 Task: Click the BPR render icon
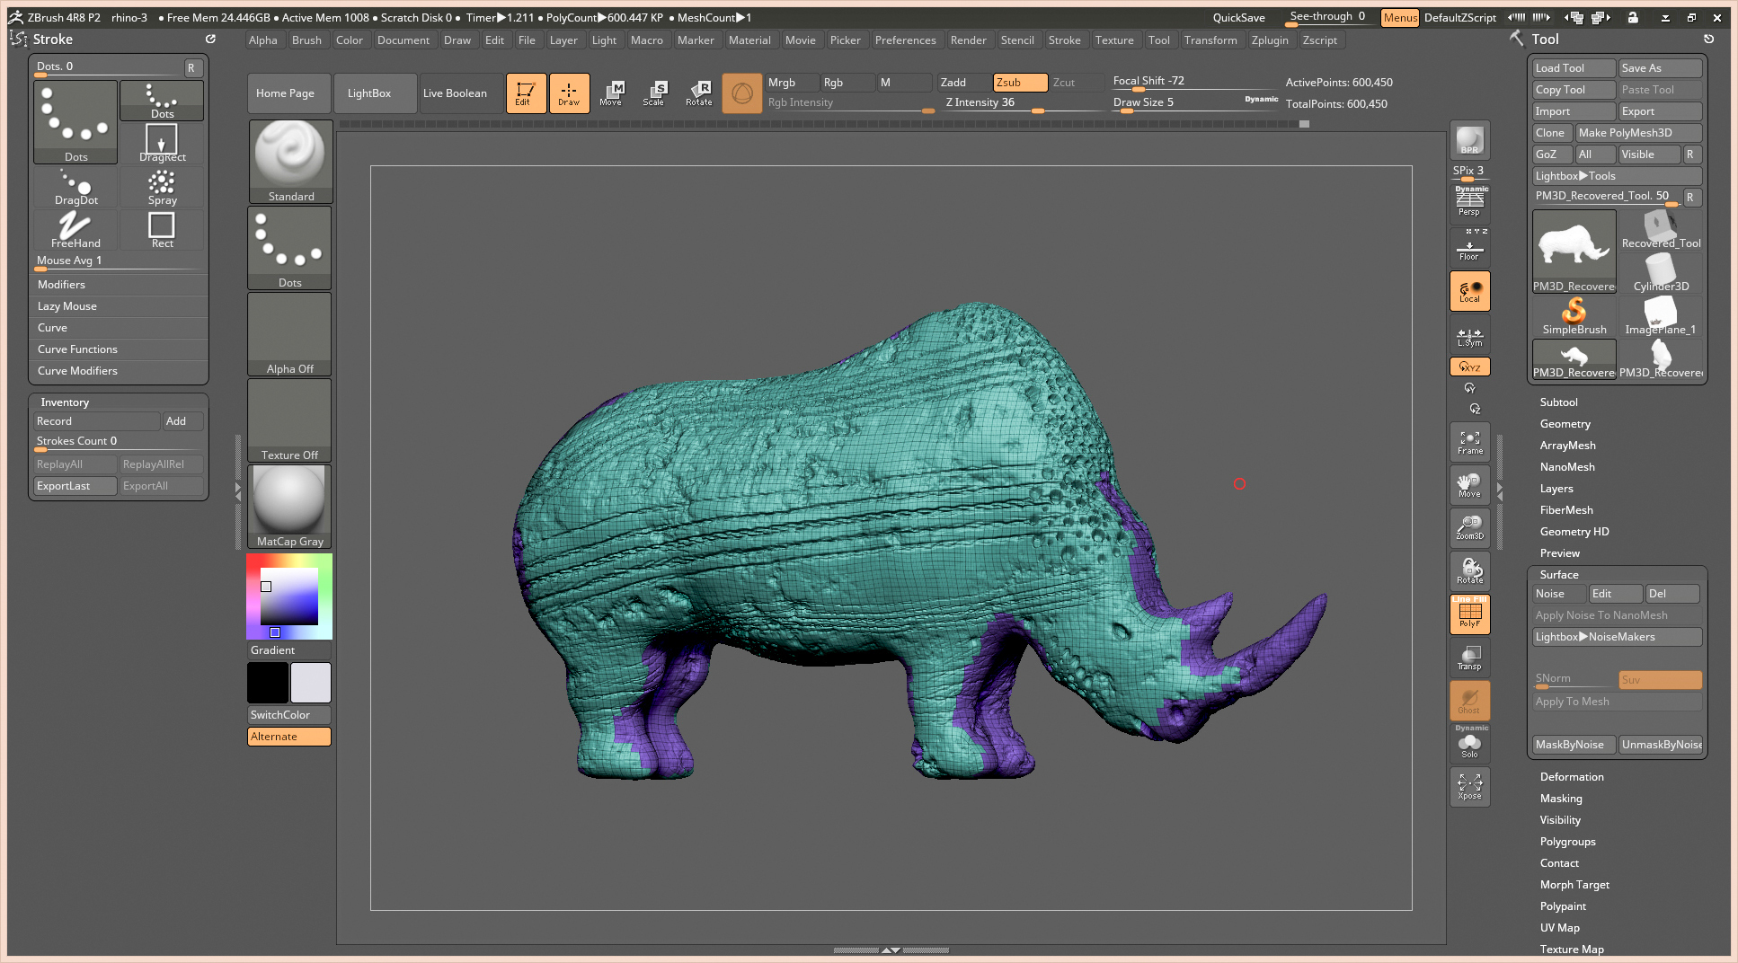1469,140
